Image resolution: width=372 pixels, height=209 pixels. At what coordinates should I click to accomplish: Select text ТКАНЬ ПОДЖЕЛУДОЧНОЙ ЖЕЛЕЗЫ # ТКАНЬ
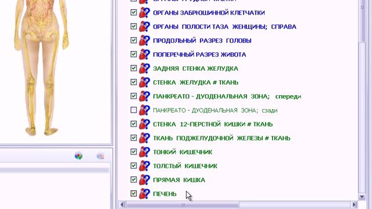[x=221, y=138]
